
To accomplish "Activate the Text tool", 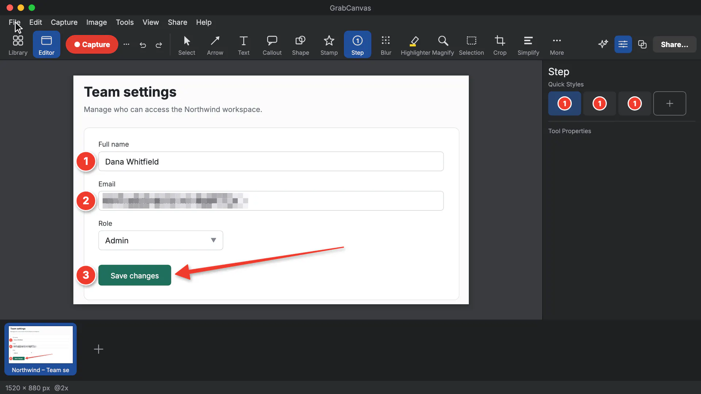I will 244,45.
